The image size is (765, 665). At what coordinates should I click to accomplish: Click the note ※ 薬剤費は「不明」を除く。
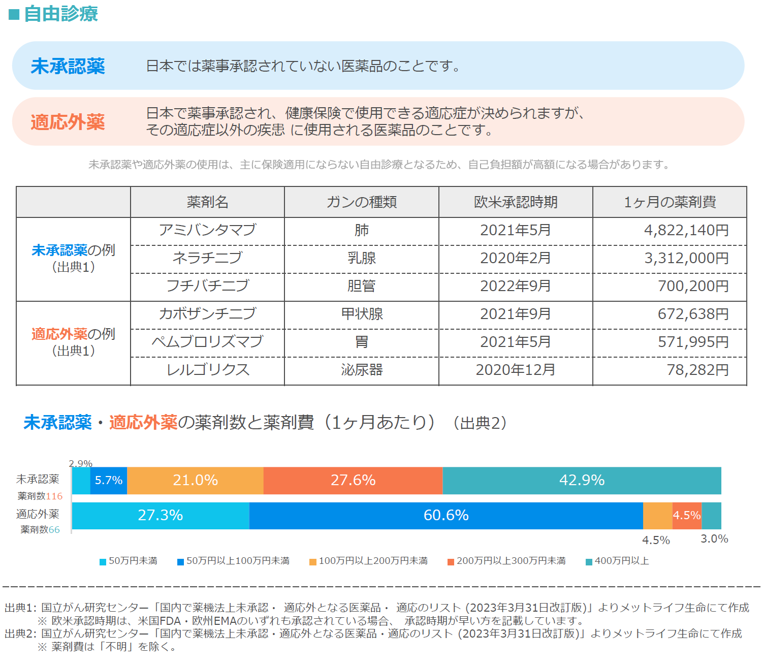[107, 647]
